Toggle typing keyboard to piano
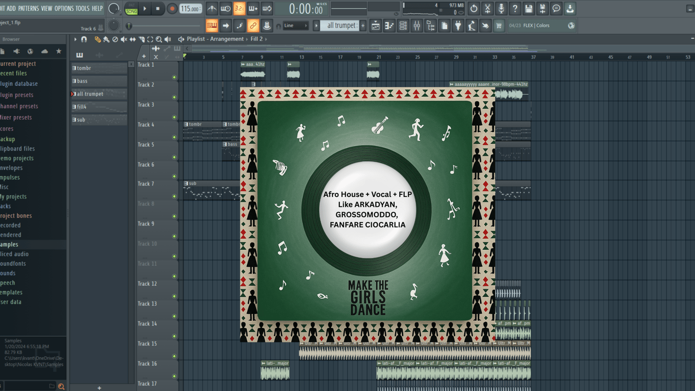 [x=212, y=26]
